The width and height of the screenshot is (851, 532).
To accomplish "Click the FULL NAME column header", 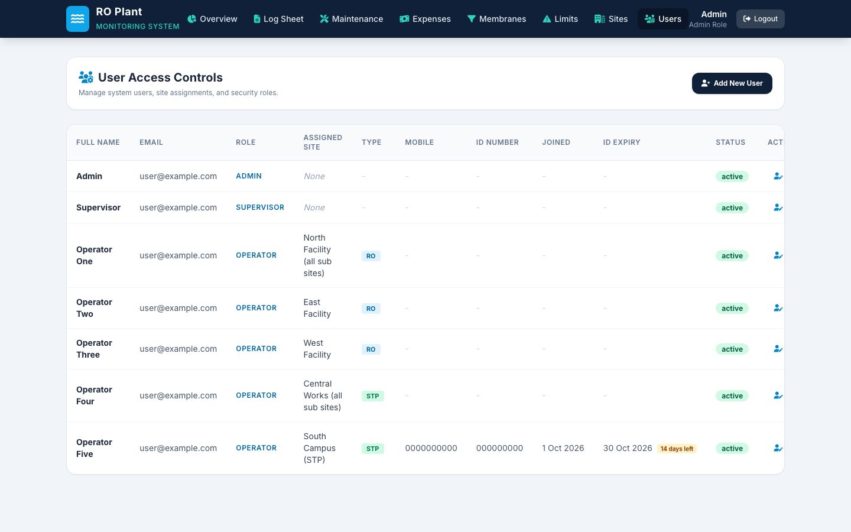I will (98, 142).
